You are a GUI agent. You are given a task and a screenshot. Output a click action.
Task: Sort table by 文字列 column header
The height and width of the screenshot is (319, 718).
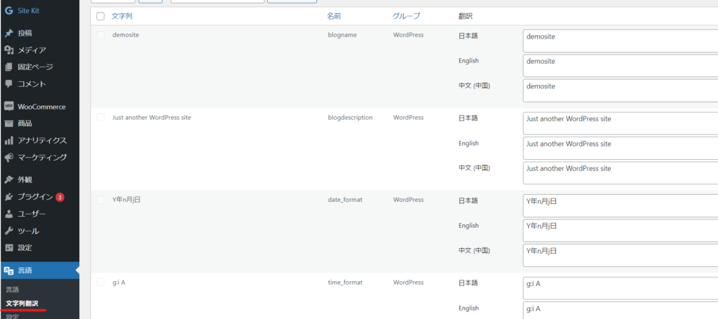pyautogui.click(x=124, y=15)
